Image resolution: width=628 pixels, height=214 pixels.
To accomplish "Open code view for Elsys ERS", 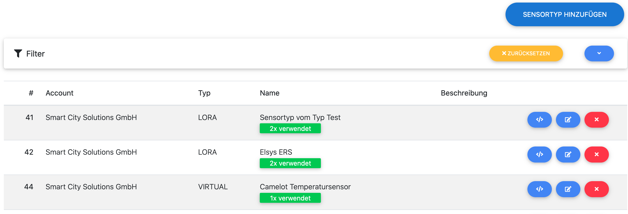I will coord(539,154).
